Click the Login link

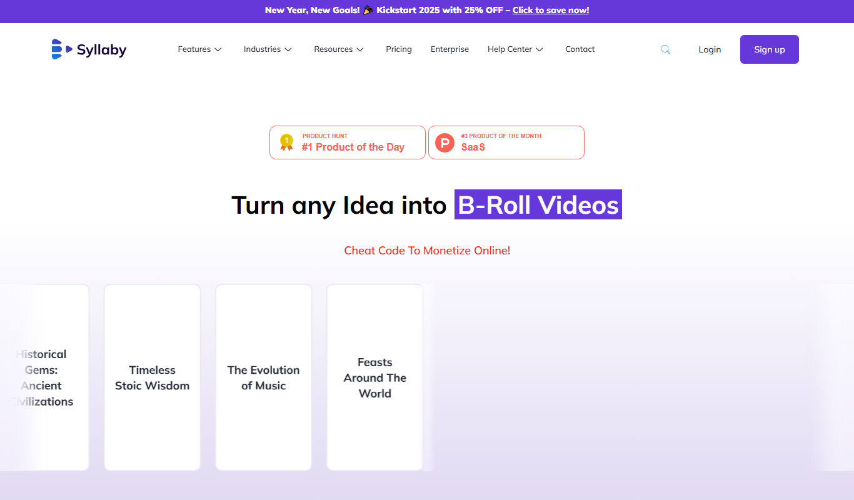pyautogui.click(x=710, y=49)
